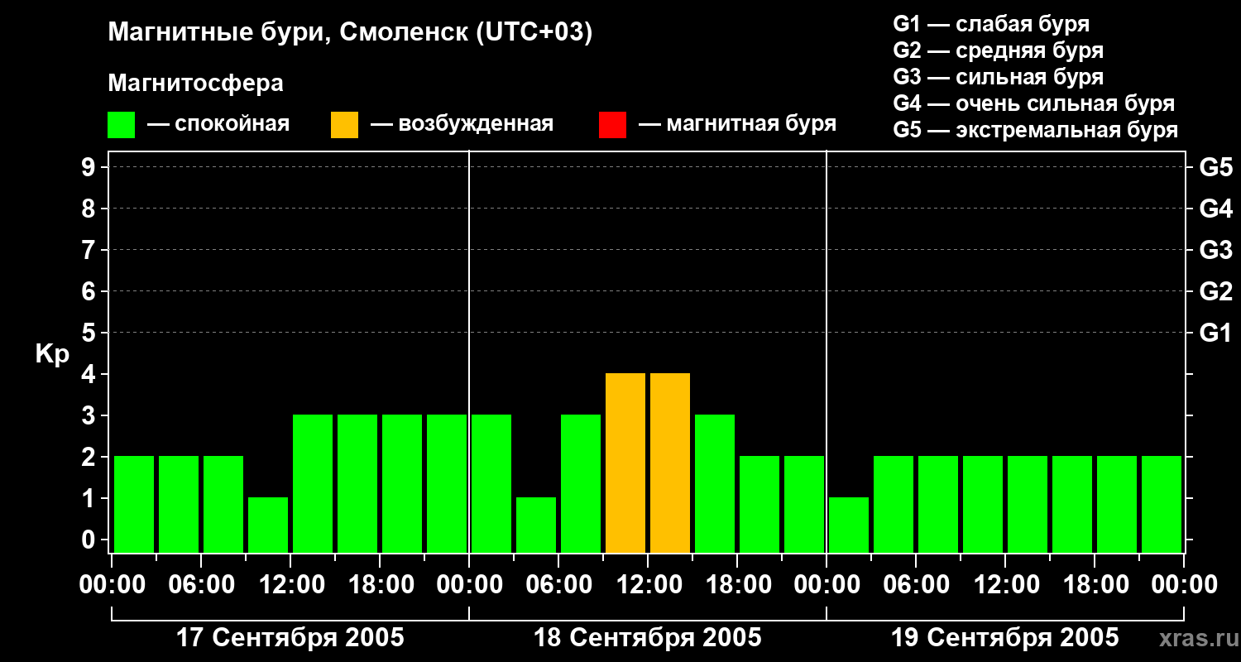Screen dimensions: 1241x662
Task: Click 'G2 — средняя буря' legend line
Action: 998,50
